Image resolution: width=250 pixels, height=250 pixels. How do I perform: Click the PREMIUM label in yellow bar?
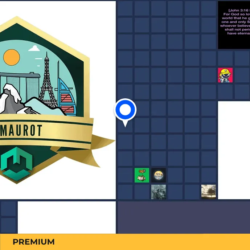click(33, 242)
